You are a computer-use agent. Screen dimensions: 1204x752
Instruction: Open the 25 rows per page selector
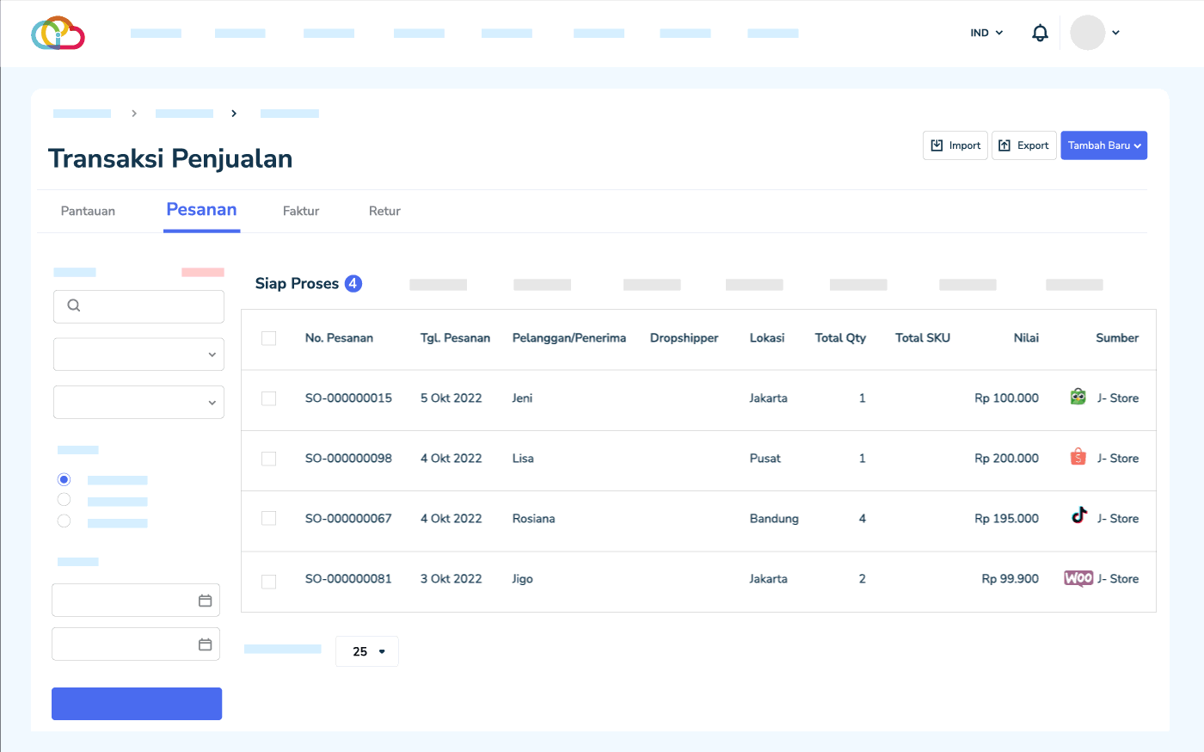[x=367, y=651]
